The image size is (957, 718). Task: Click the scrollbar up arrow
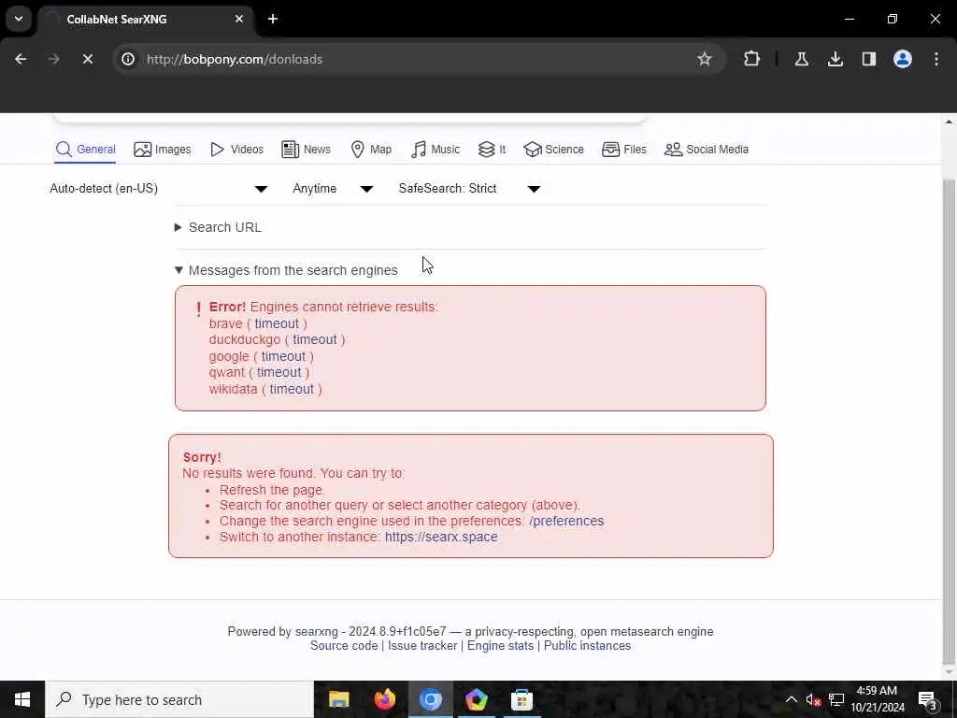pos(950,122)
